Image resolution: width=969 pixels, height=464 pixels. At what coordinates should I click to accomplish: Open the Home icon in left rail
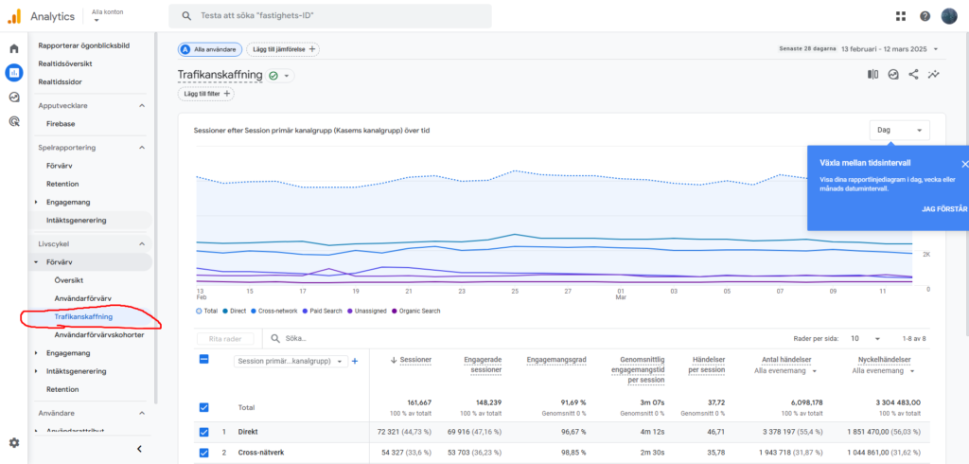(13, 49)
